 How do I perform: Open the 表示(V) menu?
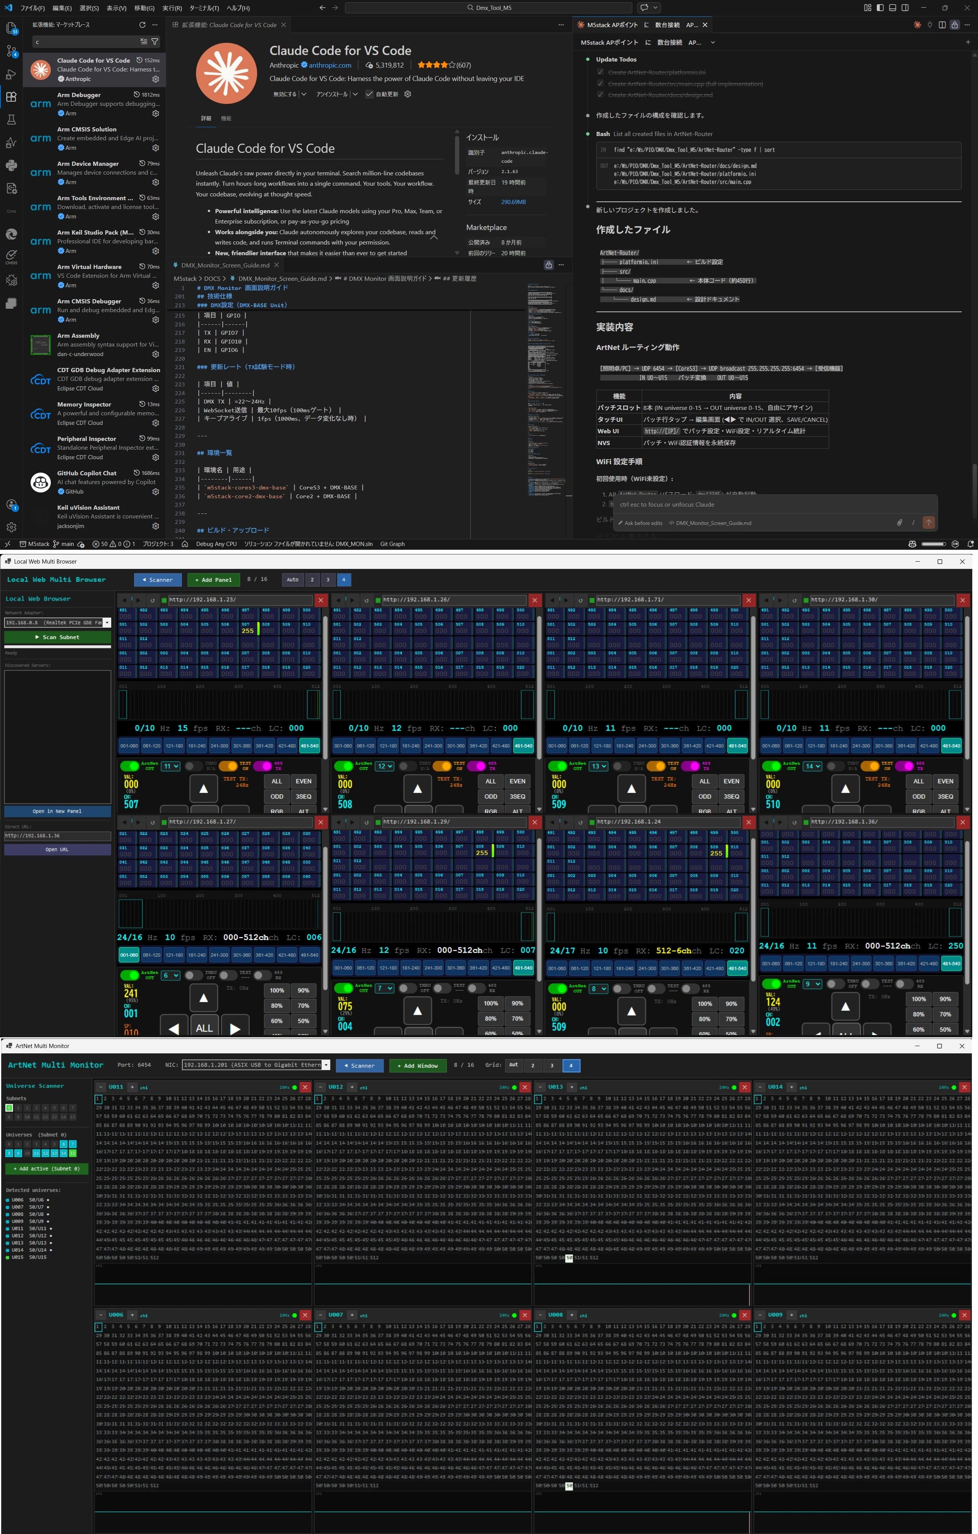point(116,8)
